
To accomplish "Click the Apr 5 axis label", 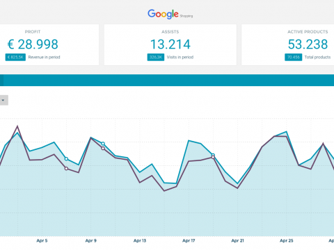I will tap(42, 241).
